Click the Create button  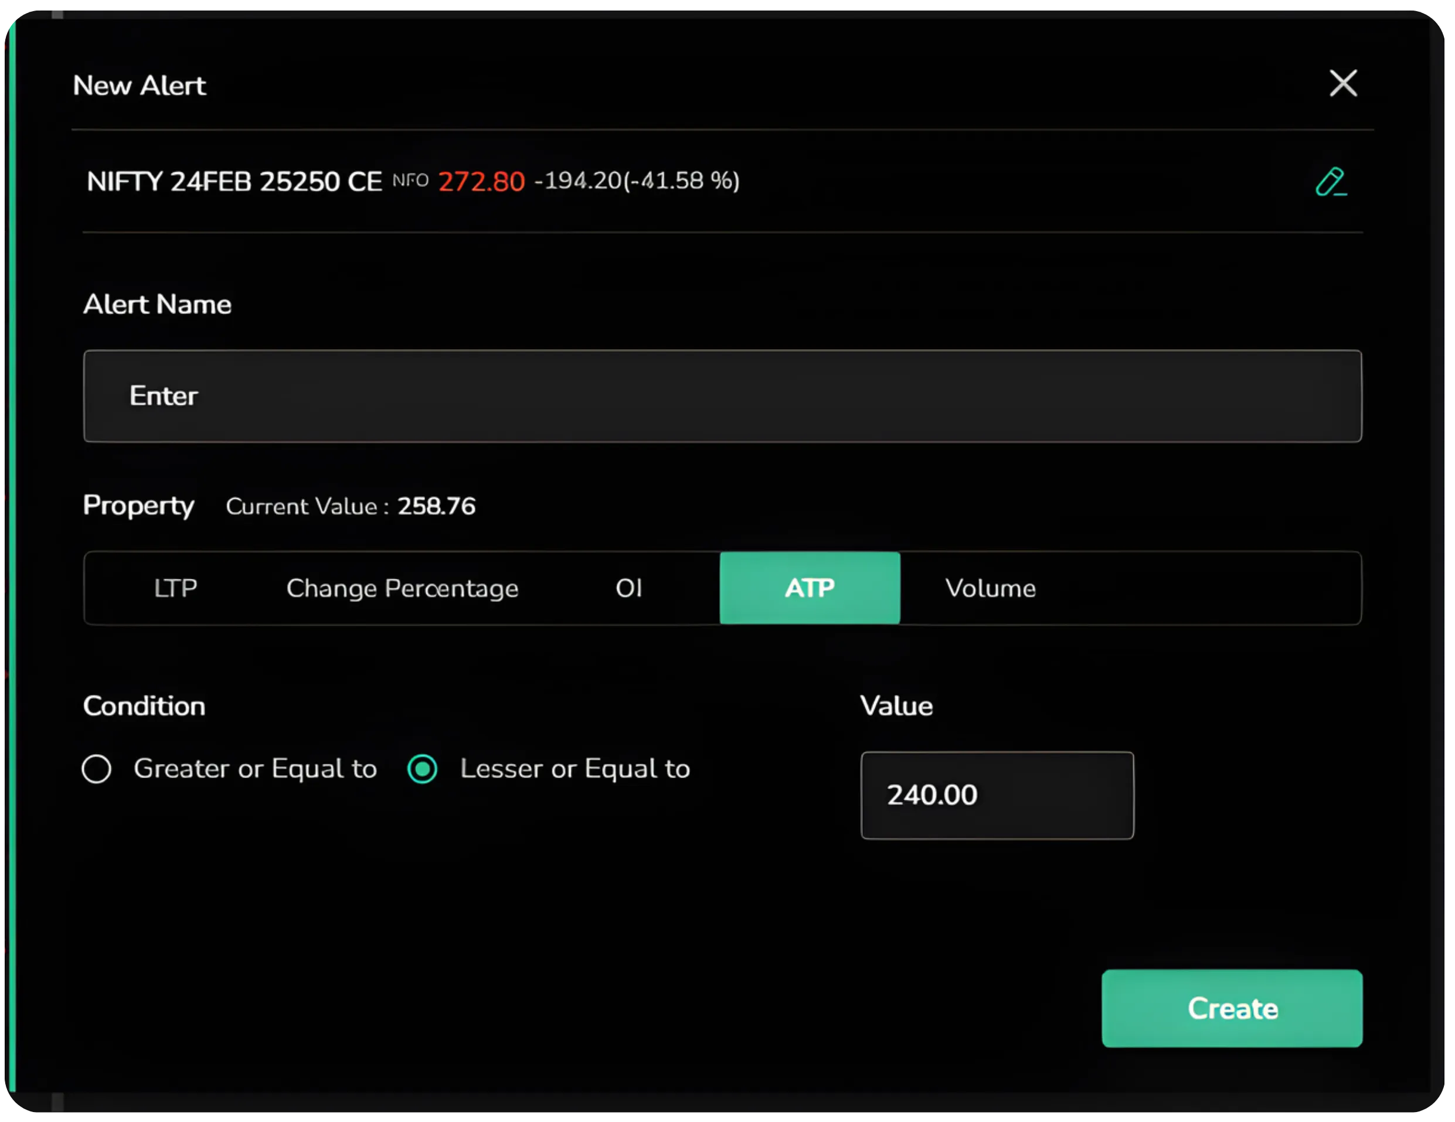coord(1231,1008)
